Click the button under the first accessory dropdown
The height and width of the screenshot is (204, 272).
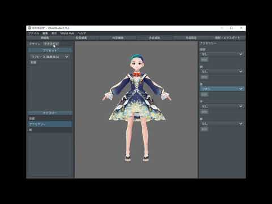click(x=204, y=59)
